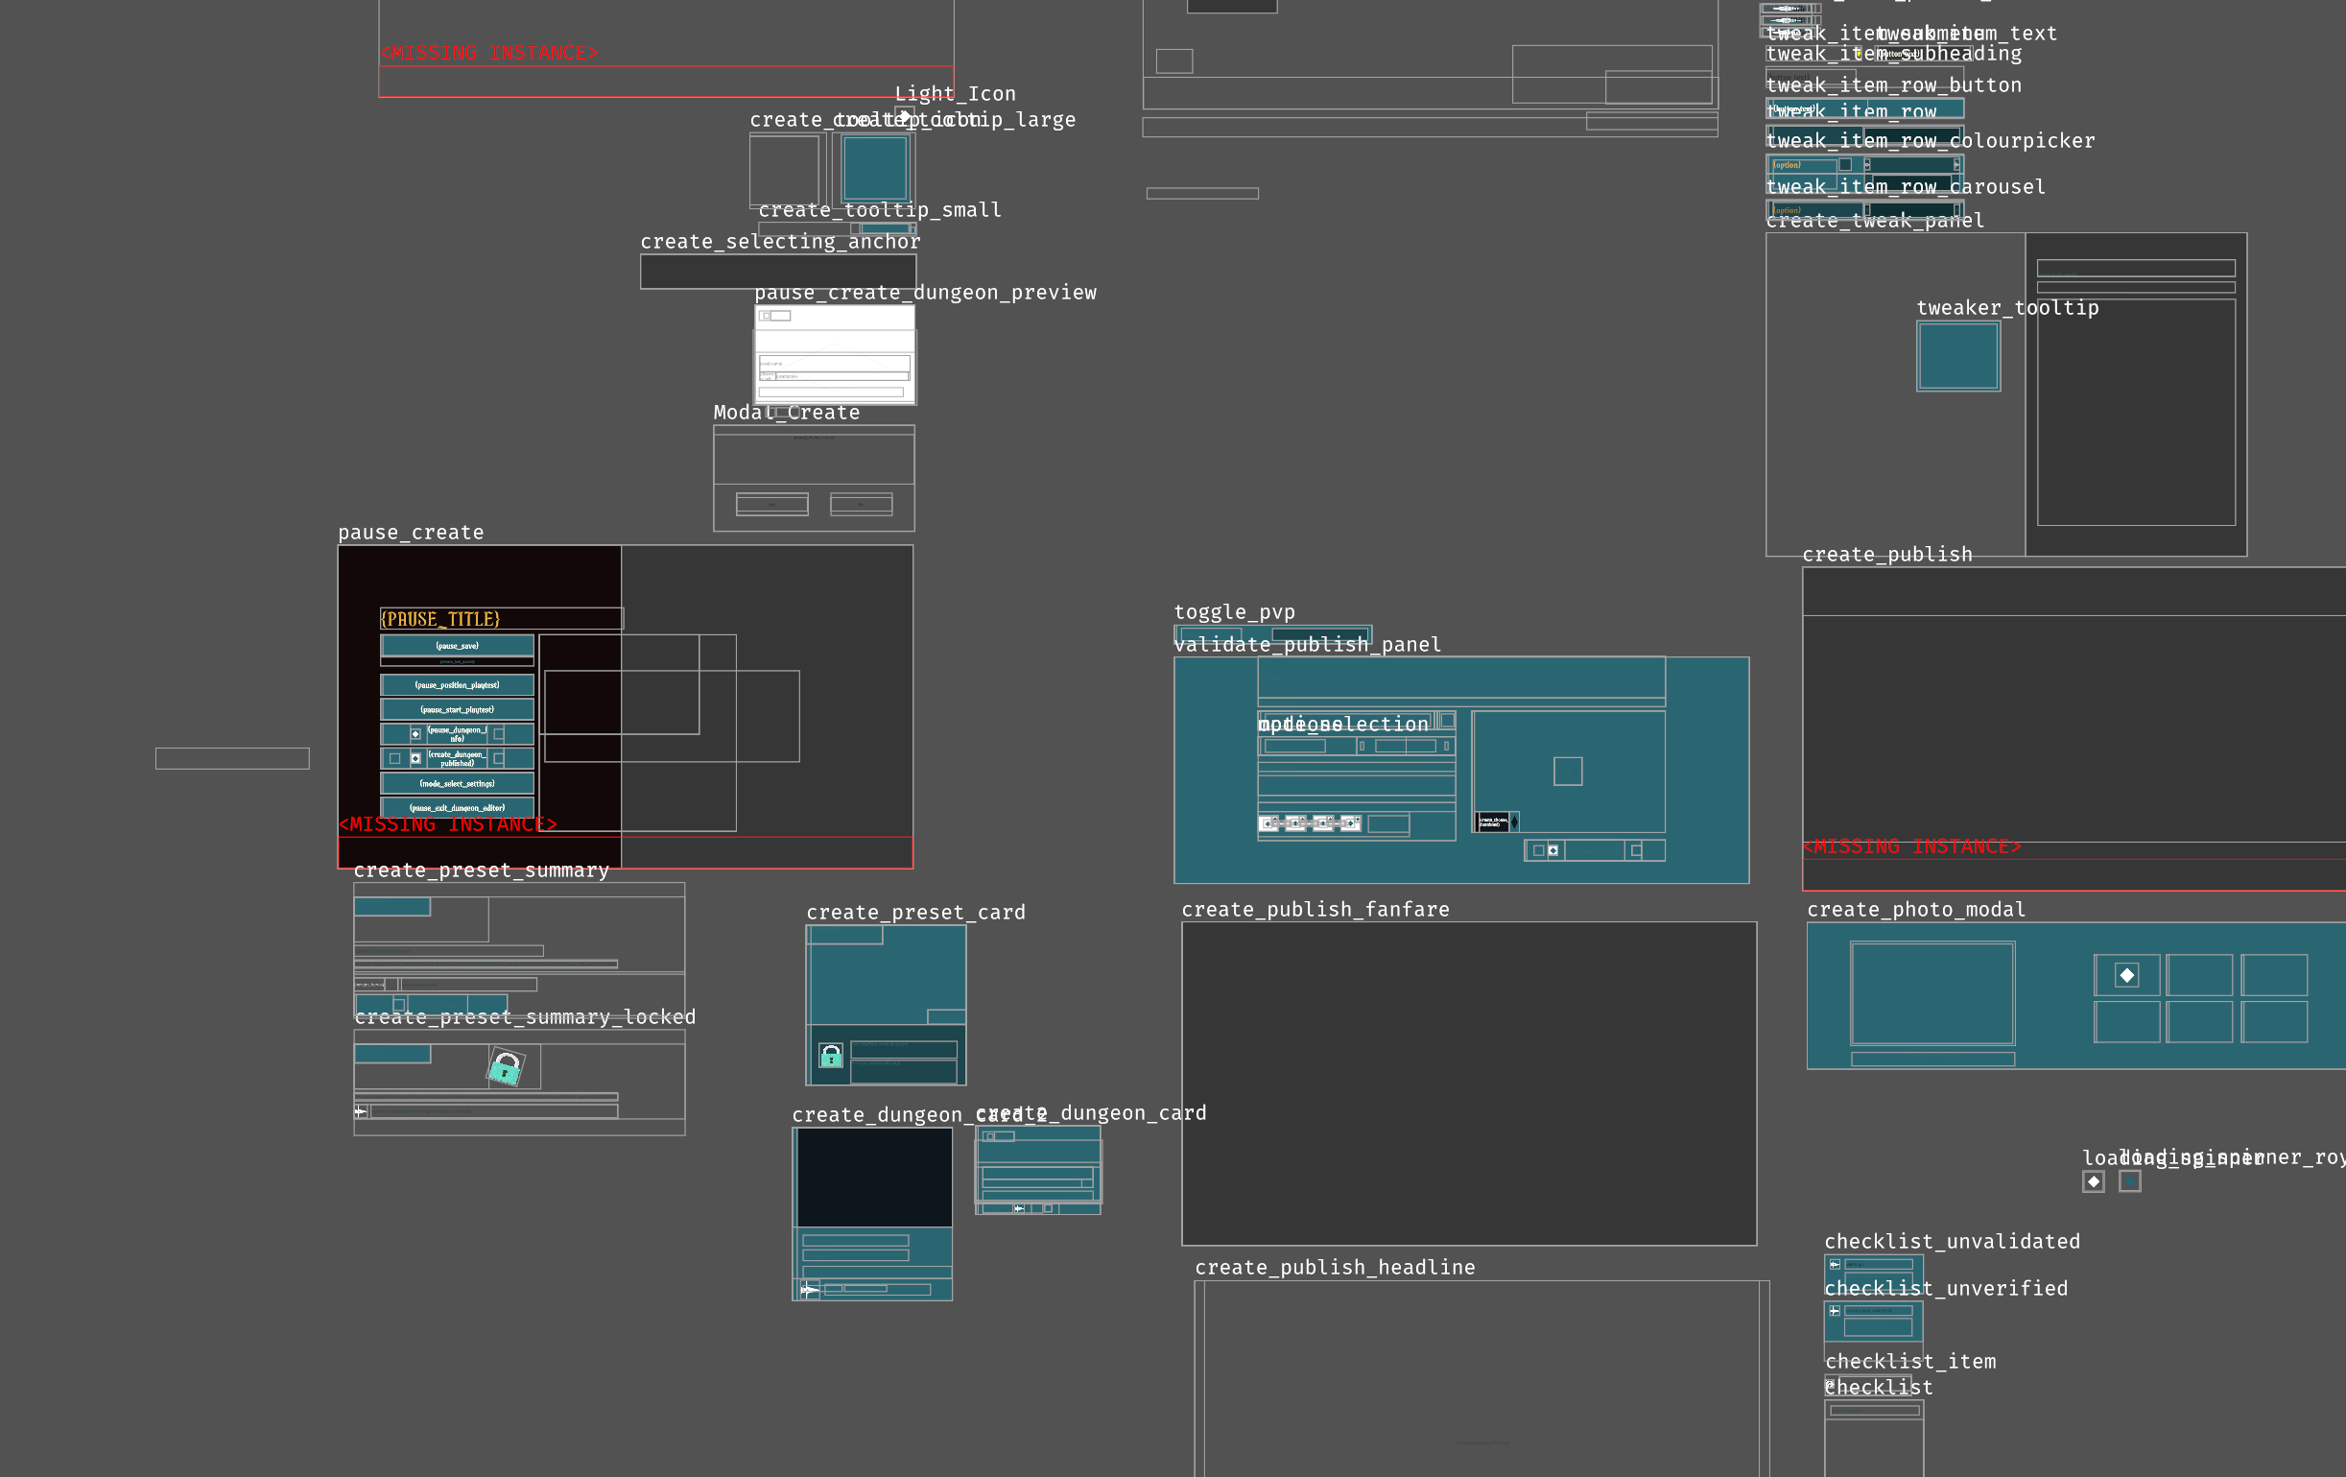Select the (mode_select_settings) menu entry
The image size is (2346, 1477).
pyautogui.click(x=457, y=783)
